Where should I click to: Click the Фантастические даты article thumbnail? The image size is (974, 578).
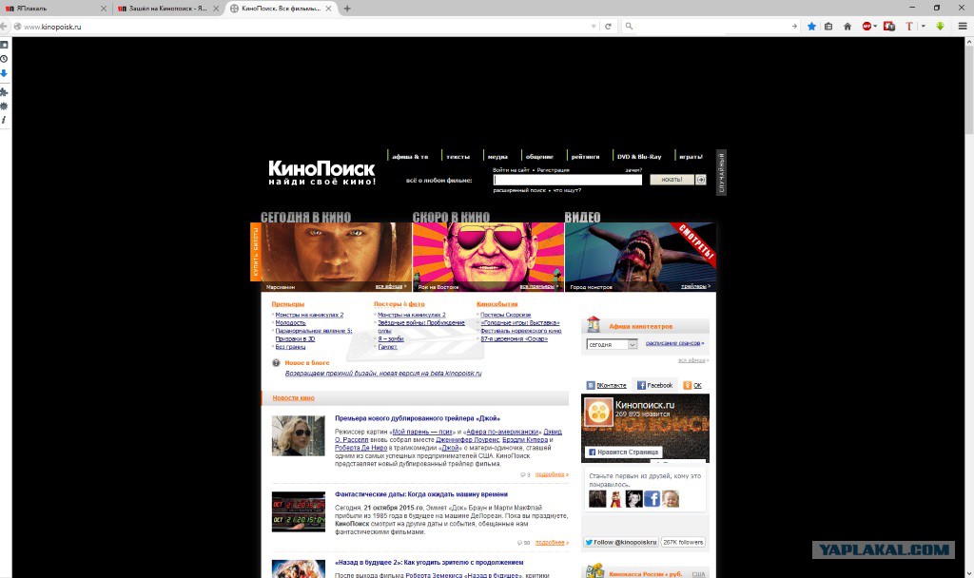point(298,511)
